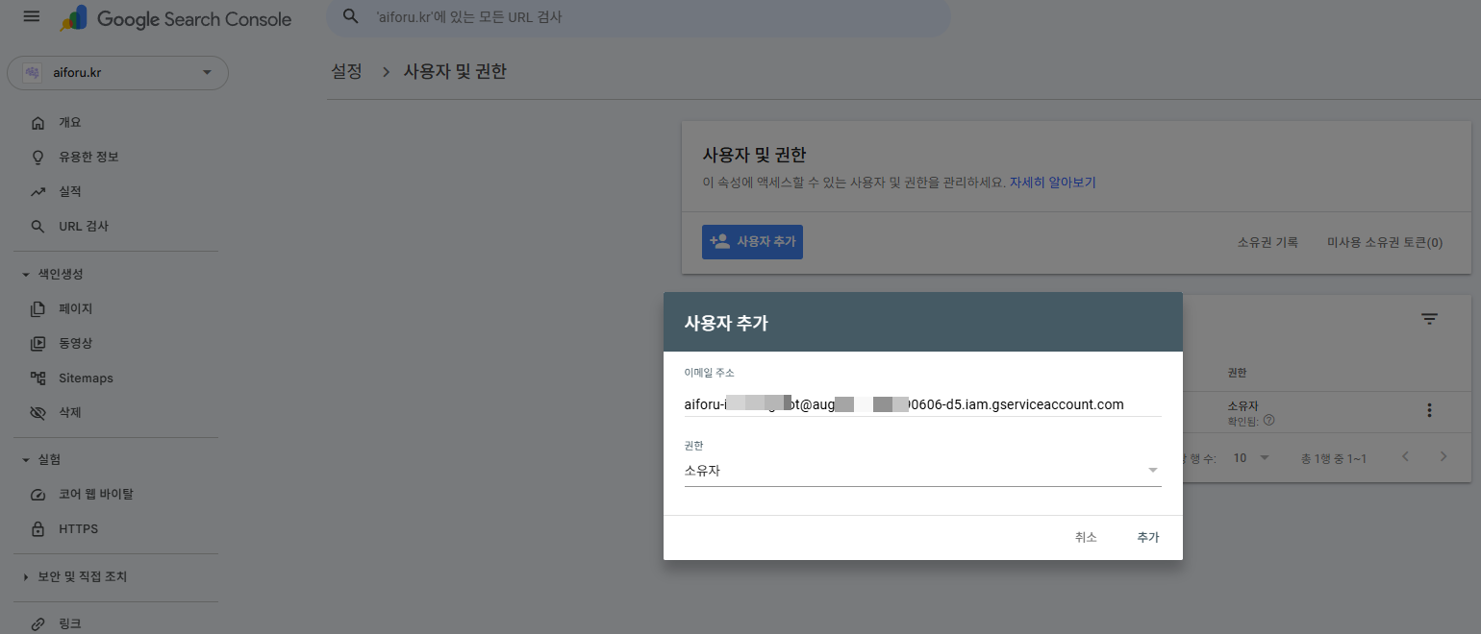1481x634 pixels.
Task: Go to next page of users table
Action: coord(1443,457)
